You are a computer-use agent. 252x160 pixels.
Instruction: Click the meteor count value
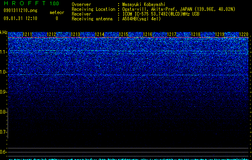pos(57,18)
